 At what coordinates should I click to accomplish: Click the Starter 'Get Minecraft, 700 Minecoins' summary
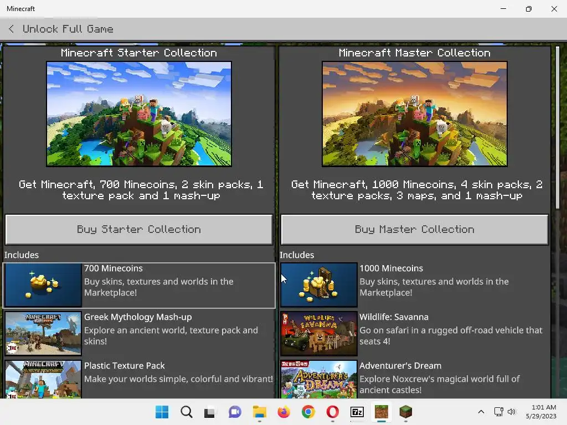[141, 190]
